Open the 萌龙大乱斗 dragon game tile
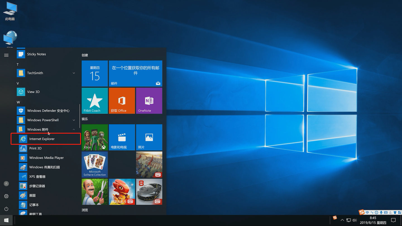This screenshot has width=402, height=226. tap(122, 192)
